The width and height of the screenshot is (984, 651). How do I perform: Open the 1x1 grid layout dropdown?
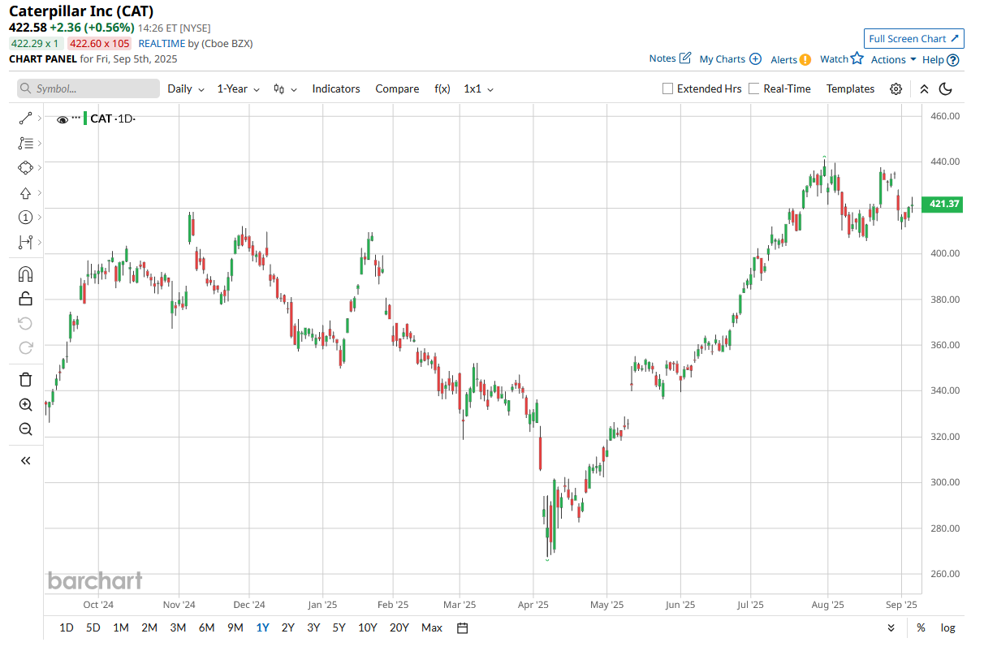tap(478, 89)
